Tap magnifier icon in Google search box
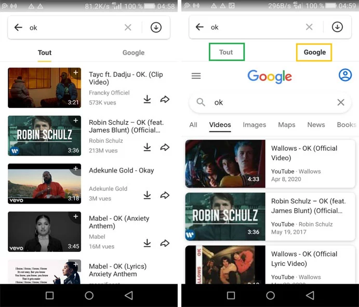 coord(201,102)
